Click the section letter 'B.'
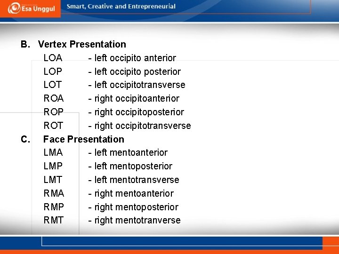Viewport: 339px width, 254px height. [25, 44]
